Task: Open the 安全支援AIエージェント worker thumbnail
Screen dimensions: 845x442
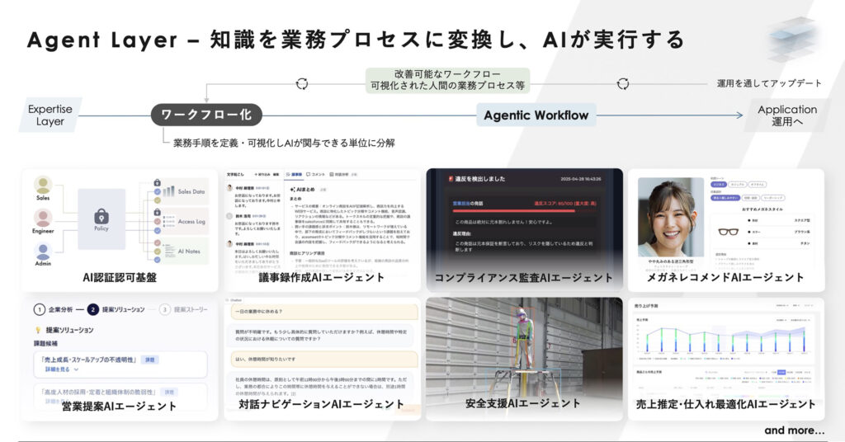Action: click(523, 355)
